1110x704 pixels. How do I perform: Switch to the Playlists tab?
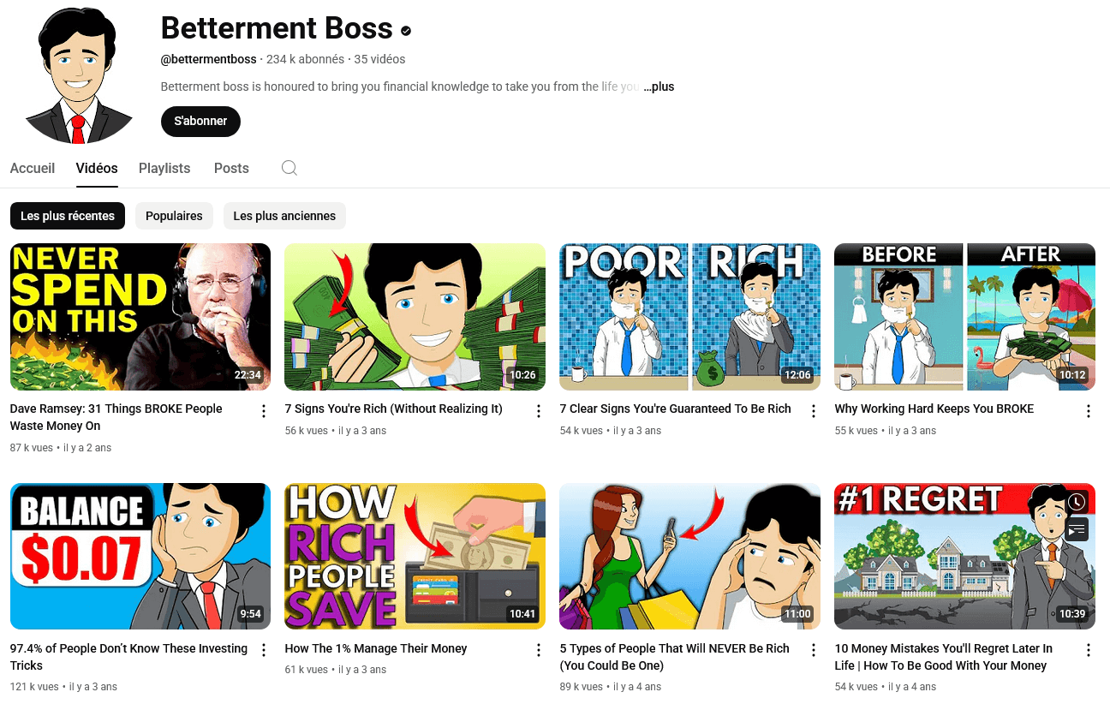tap(164, 168)
